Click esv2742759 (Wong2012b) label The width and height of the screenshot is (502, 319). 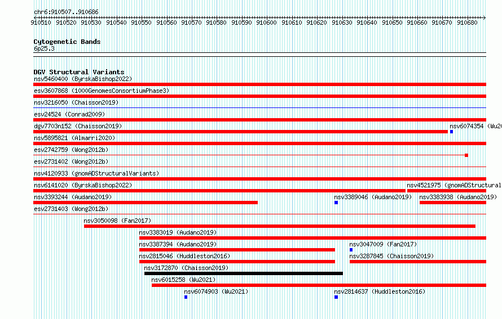[71, 150]
